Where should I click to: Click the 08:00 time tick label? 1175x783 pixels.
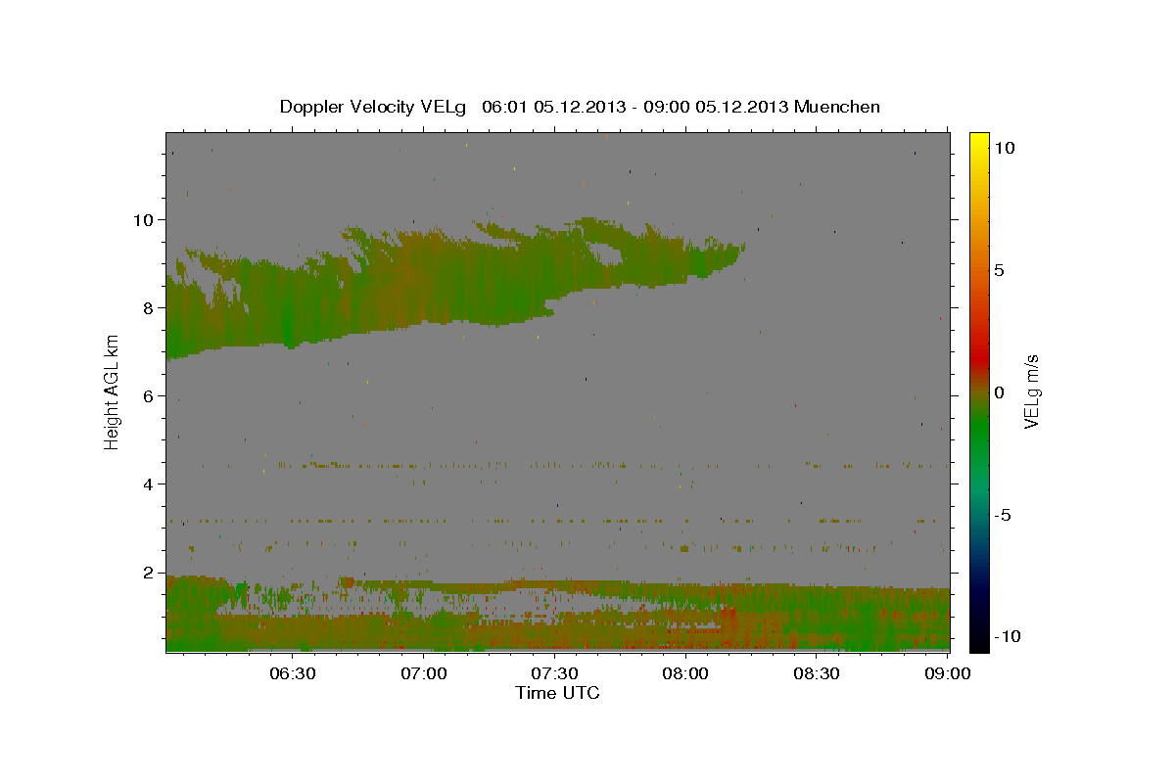685,674
